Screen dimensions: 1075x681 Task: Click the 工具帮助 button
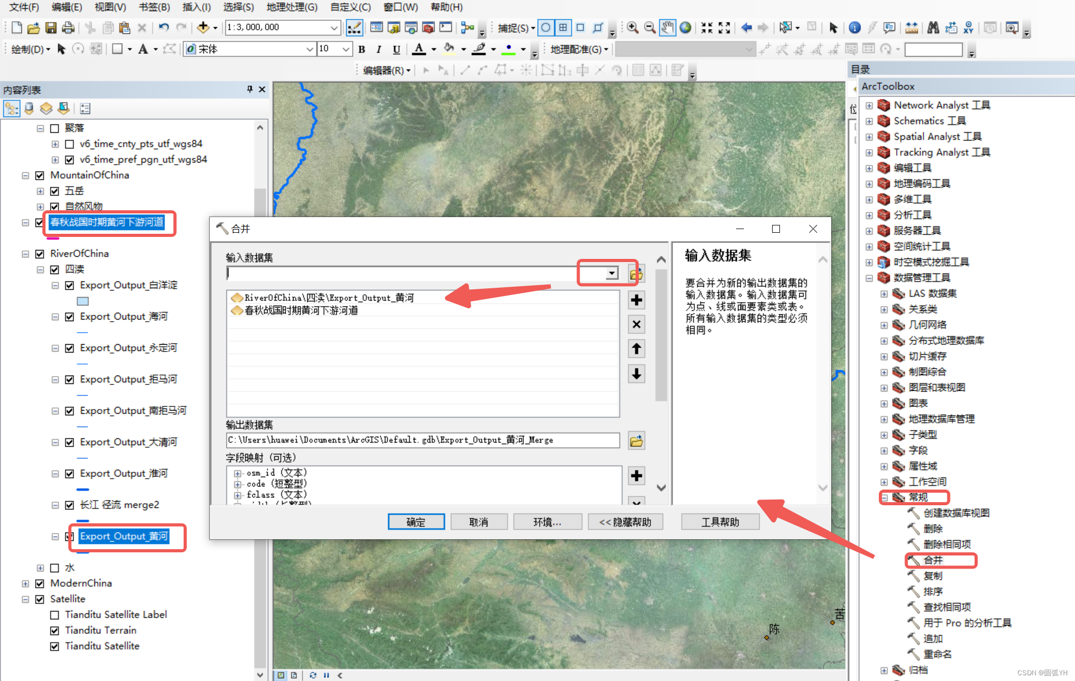tap(720, 521)
